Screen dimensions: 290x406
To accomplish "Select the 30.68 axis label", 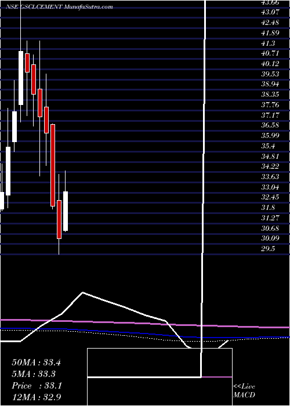I will point(270,229).
